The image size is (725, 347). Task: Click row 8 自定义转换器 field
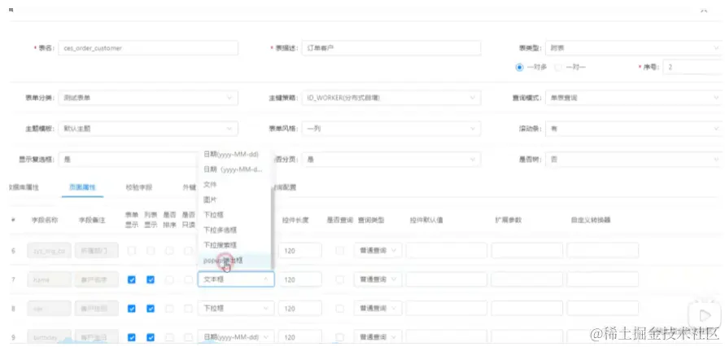(x=602, y=308)
